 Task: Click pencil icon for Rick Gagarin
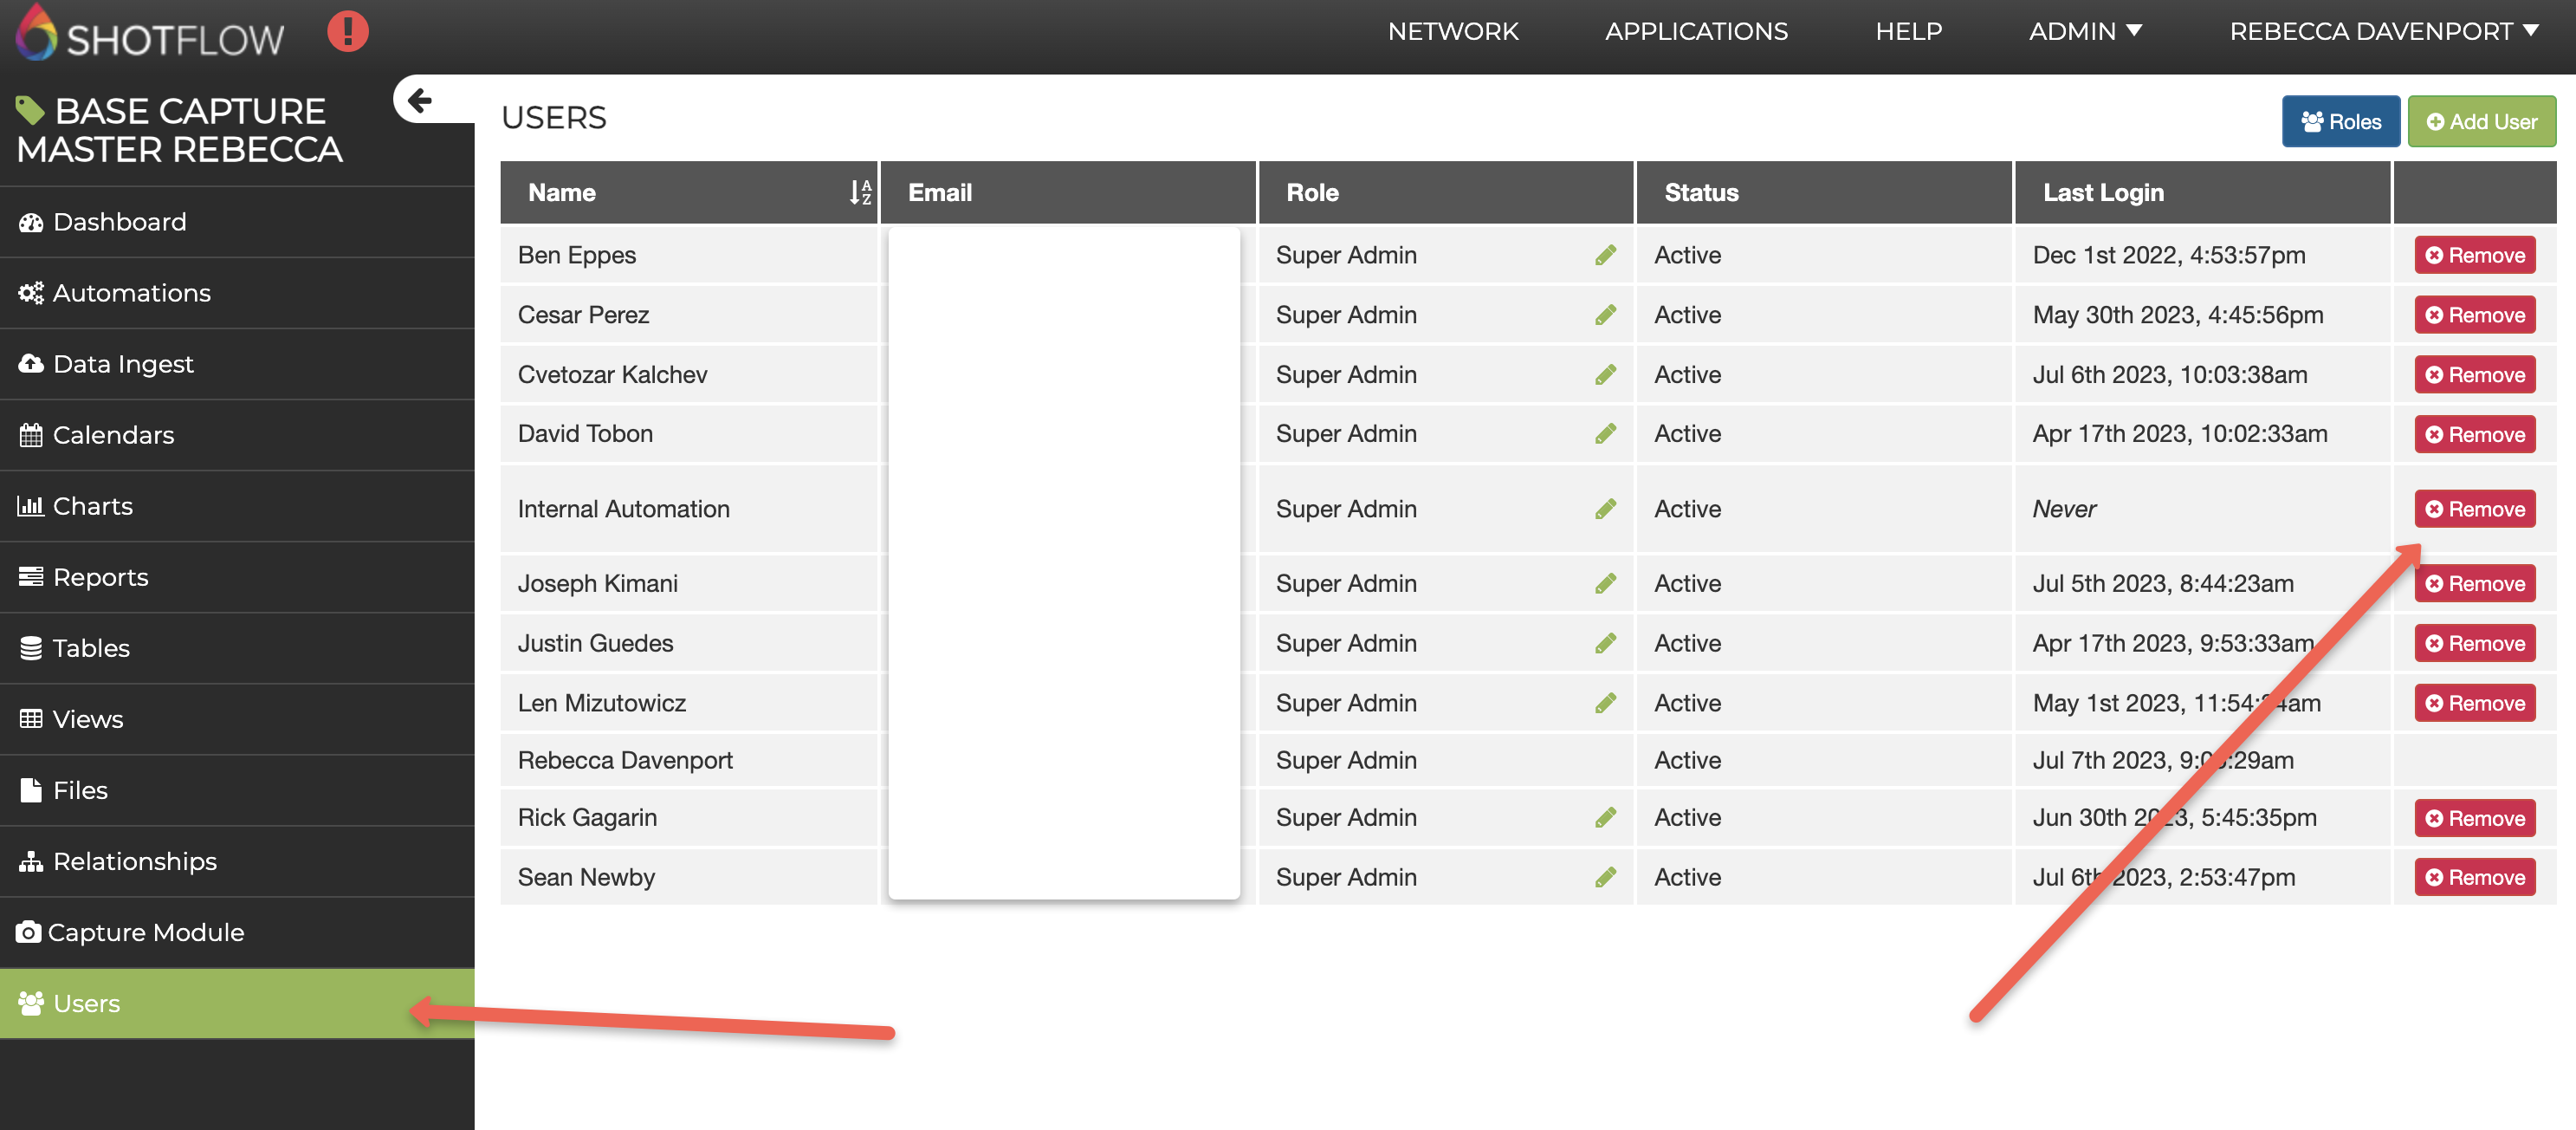tap(1605, 818)
